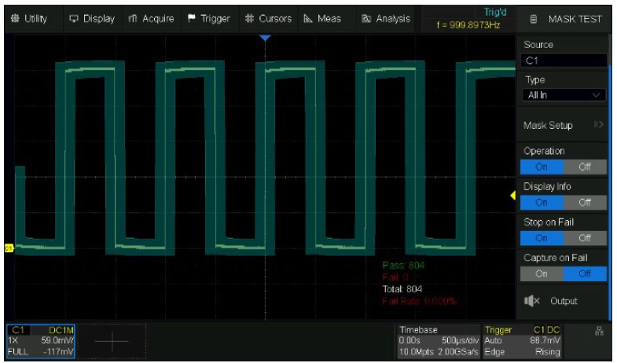Turn Display Info off
The width and height of the screenshot is (617, 363).
pyautogui.click(x=585, y=202)
